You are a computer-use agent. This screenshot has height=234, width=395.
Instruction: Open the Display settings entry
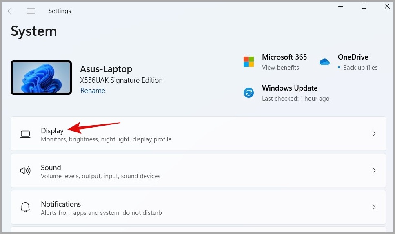198,134
